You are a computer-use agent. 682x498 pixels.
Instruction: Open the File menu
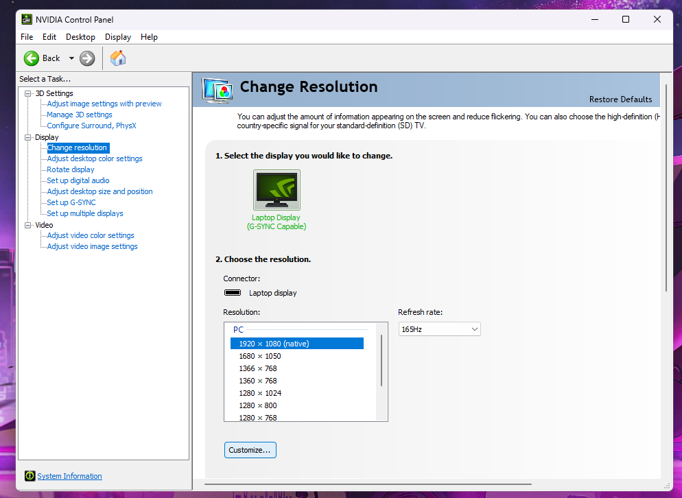pos(27,37)
